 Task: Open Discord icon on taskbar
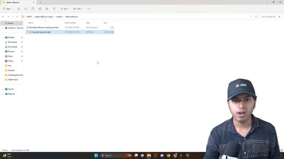(162, 155)
